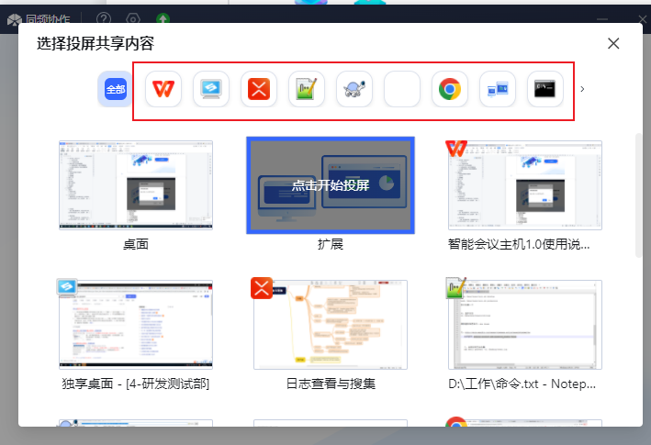
Task: Start casting with 点击开始投屏 扩展 thumbnail
Action: point(331,185)
